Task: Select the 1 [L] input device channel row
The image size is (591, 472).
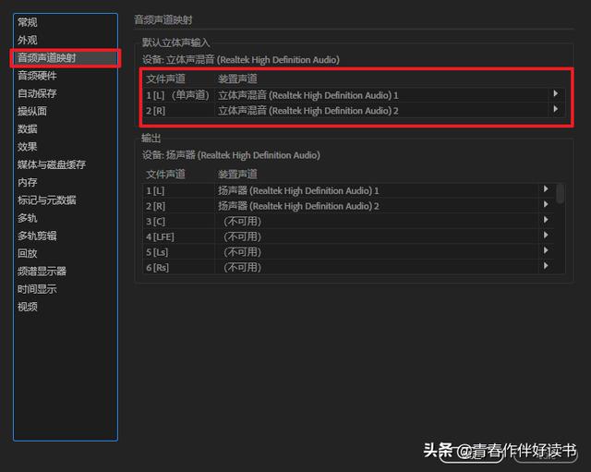Action: pos(354,95)
